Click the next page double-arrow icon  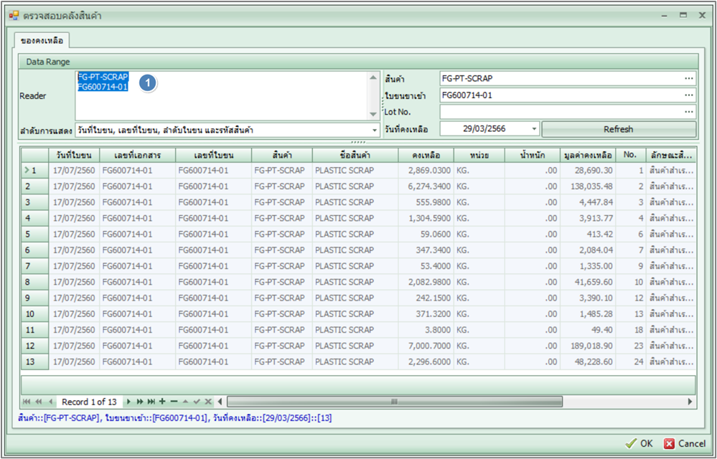pyautogui.click(x=141, y=402)
